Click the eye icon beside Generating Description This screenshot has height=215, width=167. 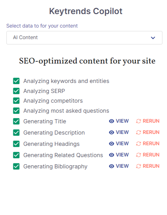[x=111, y=132]
